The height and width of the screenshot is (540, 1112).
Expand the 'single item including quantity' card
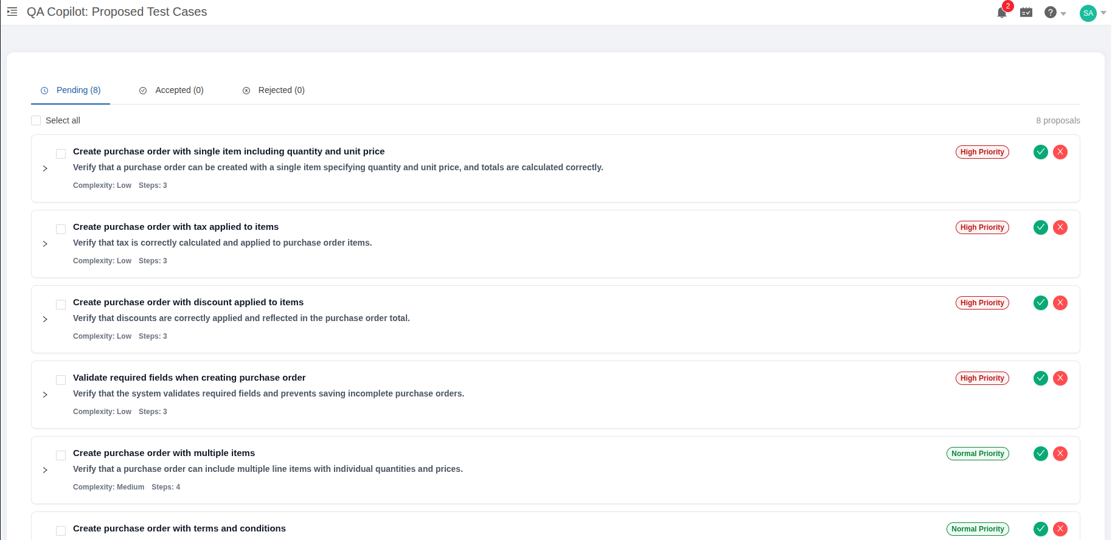(45, 168)
